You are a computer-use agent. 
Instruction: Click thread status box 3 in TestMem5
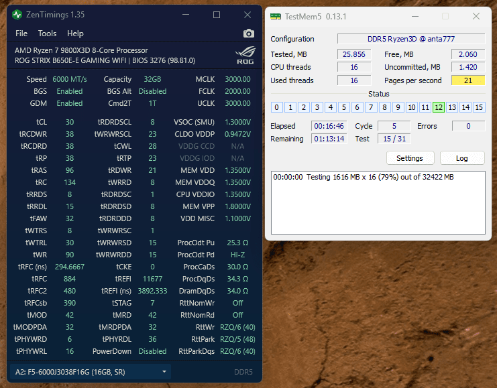(x=317, y=107)
